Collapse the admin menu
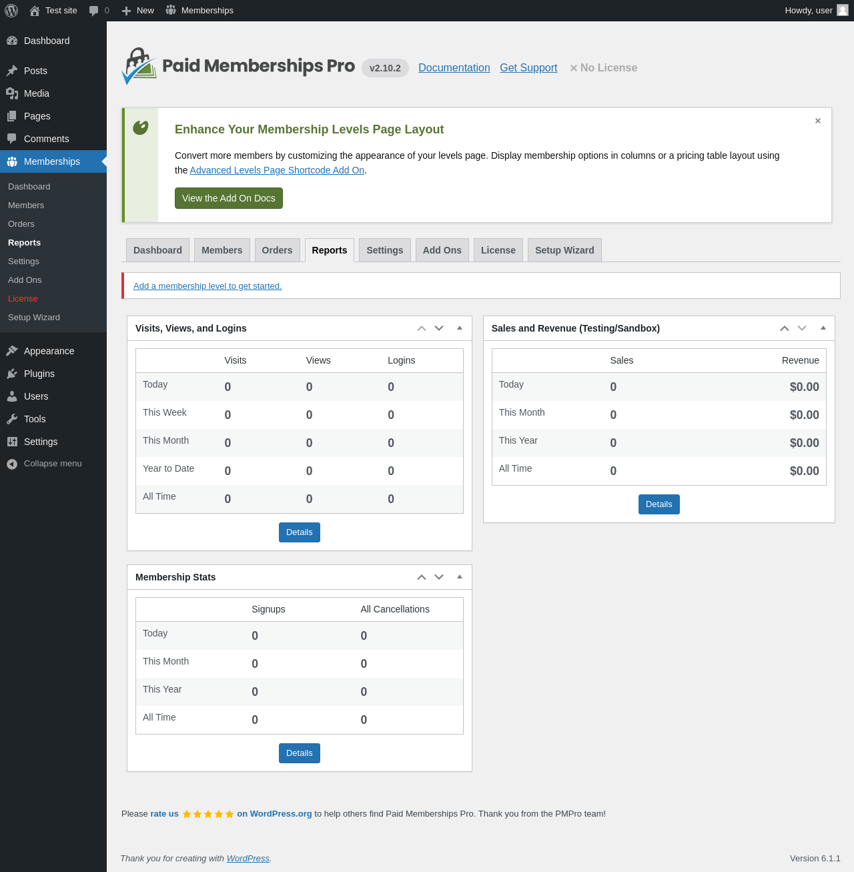This screenshot has height=872, width=854. 53,464
